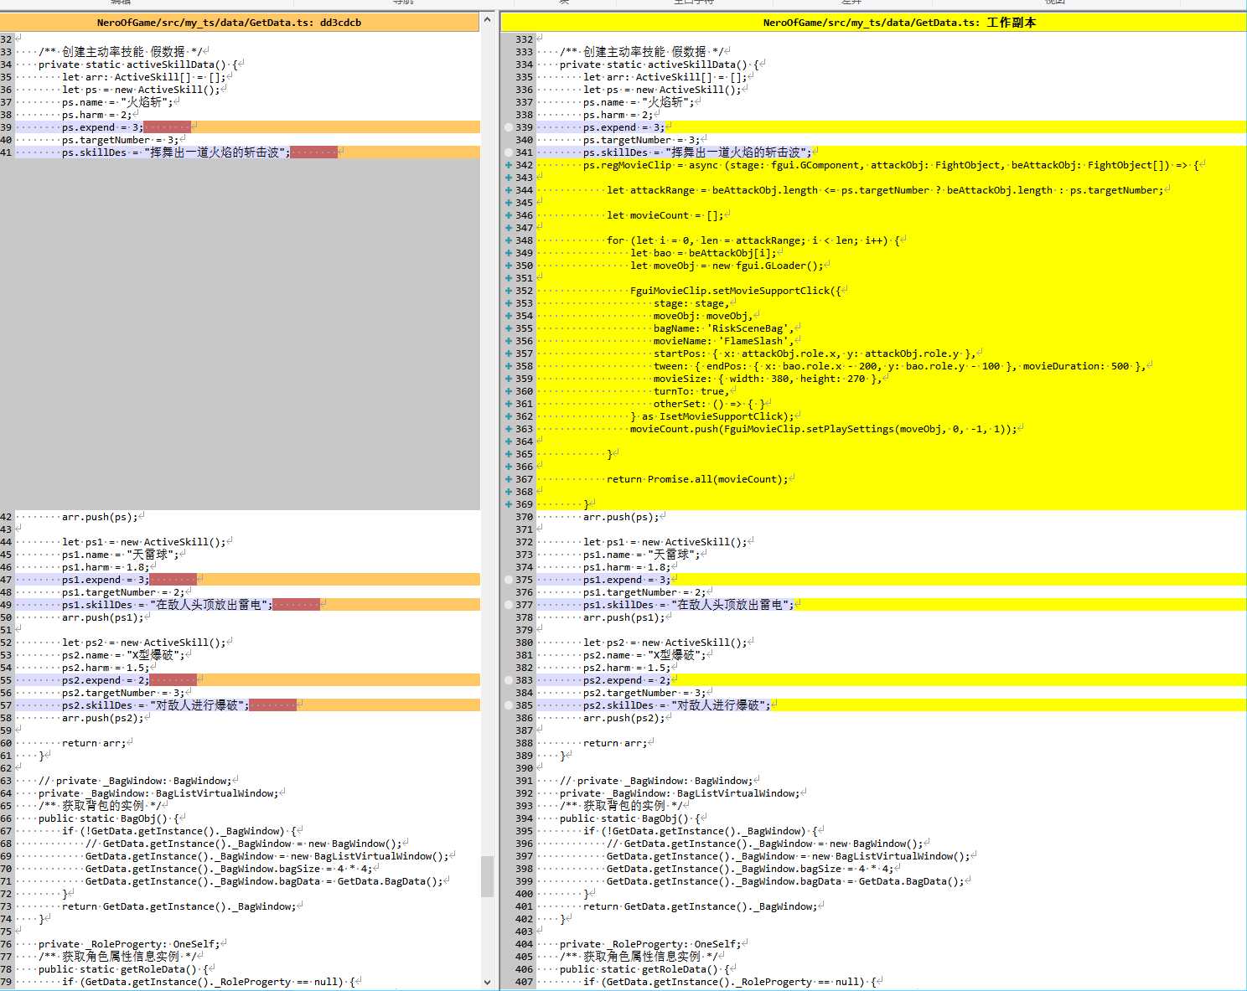Click the modified-line circle marker at line 383
Viewport: 1247px width, 991px height.
point(509,680)
